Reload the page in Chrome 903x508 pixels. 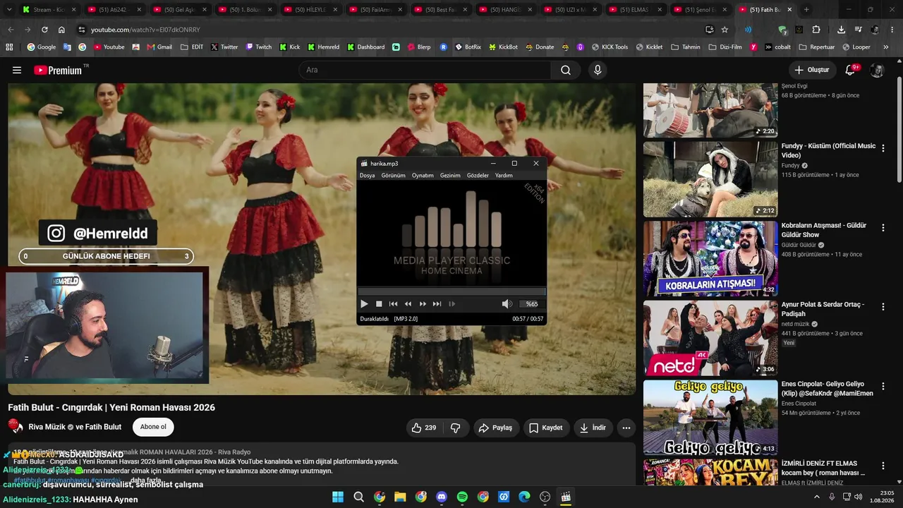click(x=44, y=30)
